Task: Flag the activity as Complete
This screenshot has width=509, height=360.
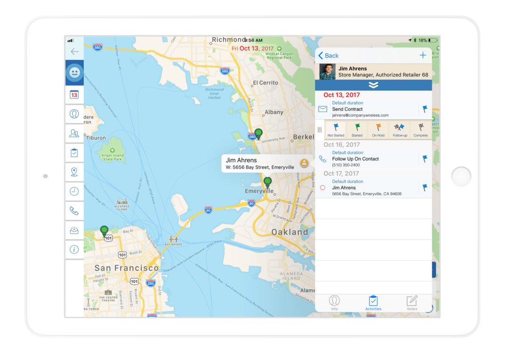Action: pyautogui.click(x=420, y=129)
